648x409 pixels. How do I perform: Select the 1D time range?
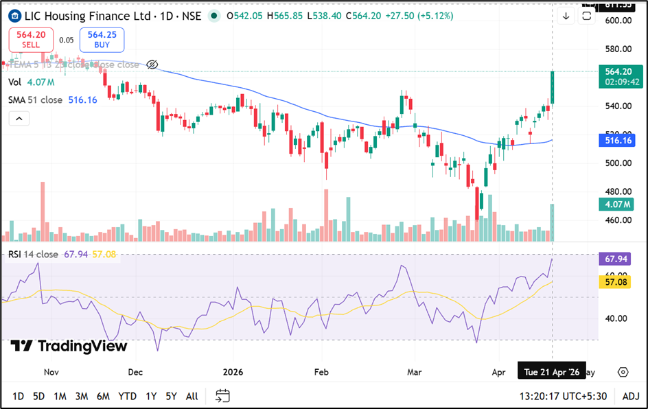18,396
